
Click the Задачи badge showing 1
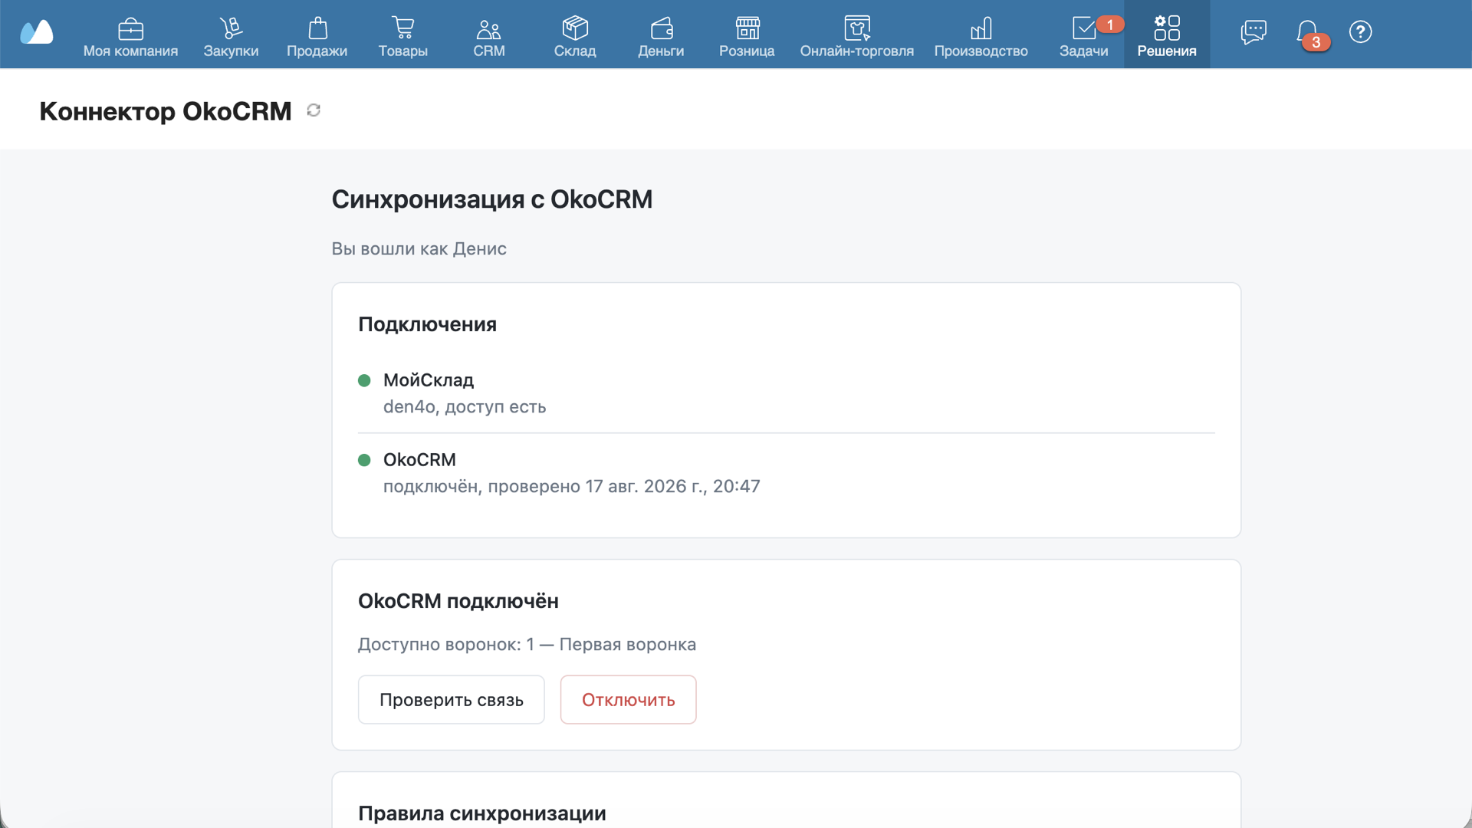pyautogui.click(x=1109, y=25)
